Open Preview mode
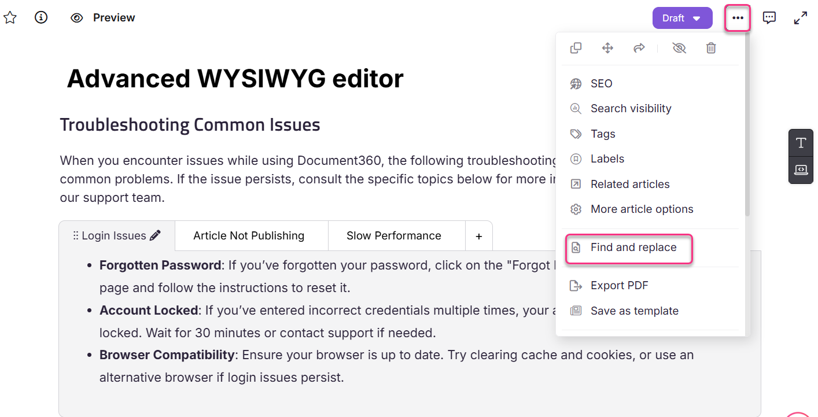 tap(103, 18)
